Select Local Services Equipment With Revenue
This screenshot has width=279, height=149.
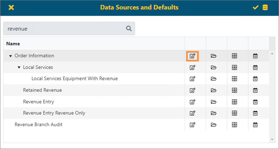(x=74, y=79)
